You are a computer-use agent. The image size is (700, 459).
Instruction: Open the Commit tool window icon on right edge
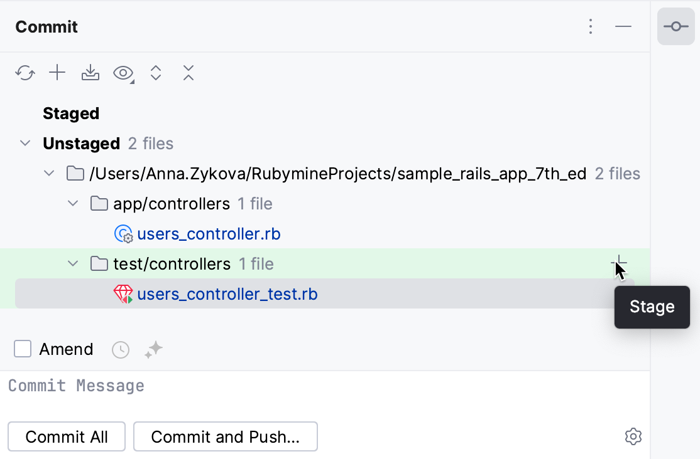point(676,26)
